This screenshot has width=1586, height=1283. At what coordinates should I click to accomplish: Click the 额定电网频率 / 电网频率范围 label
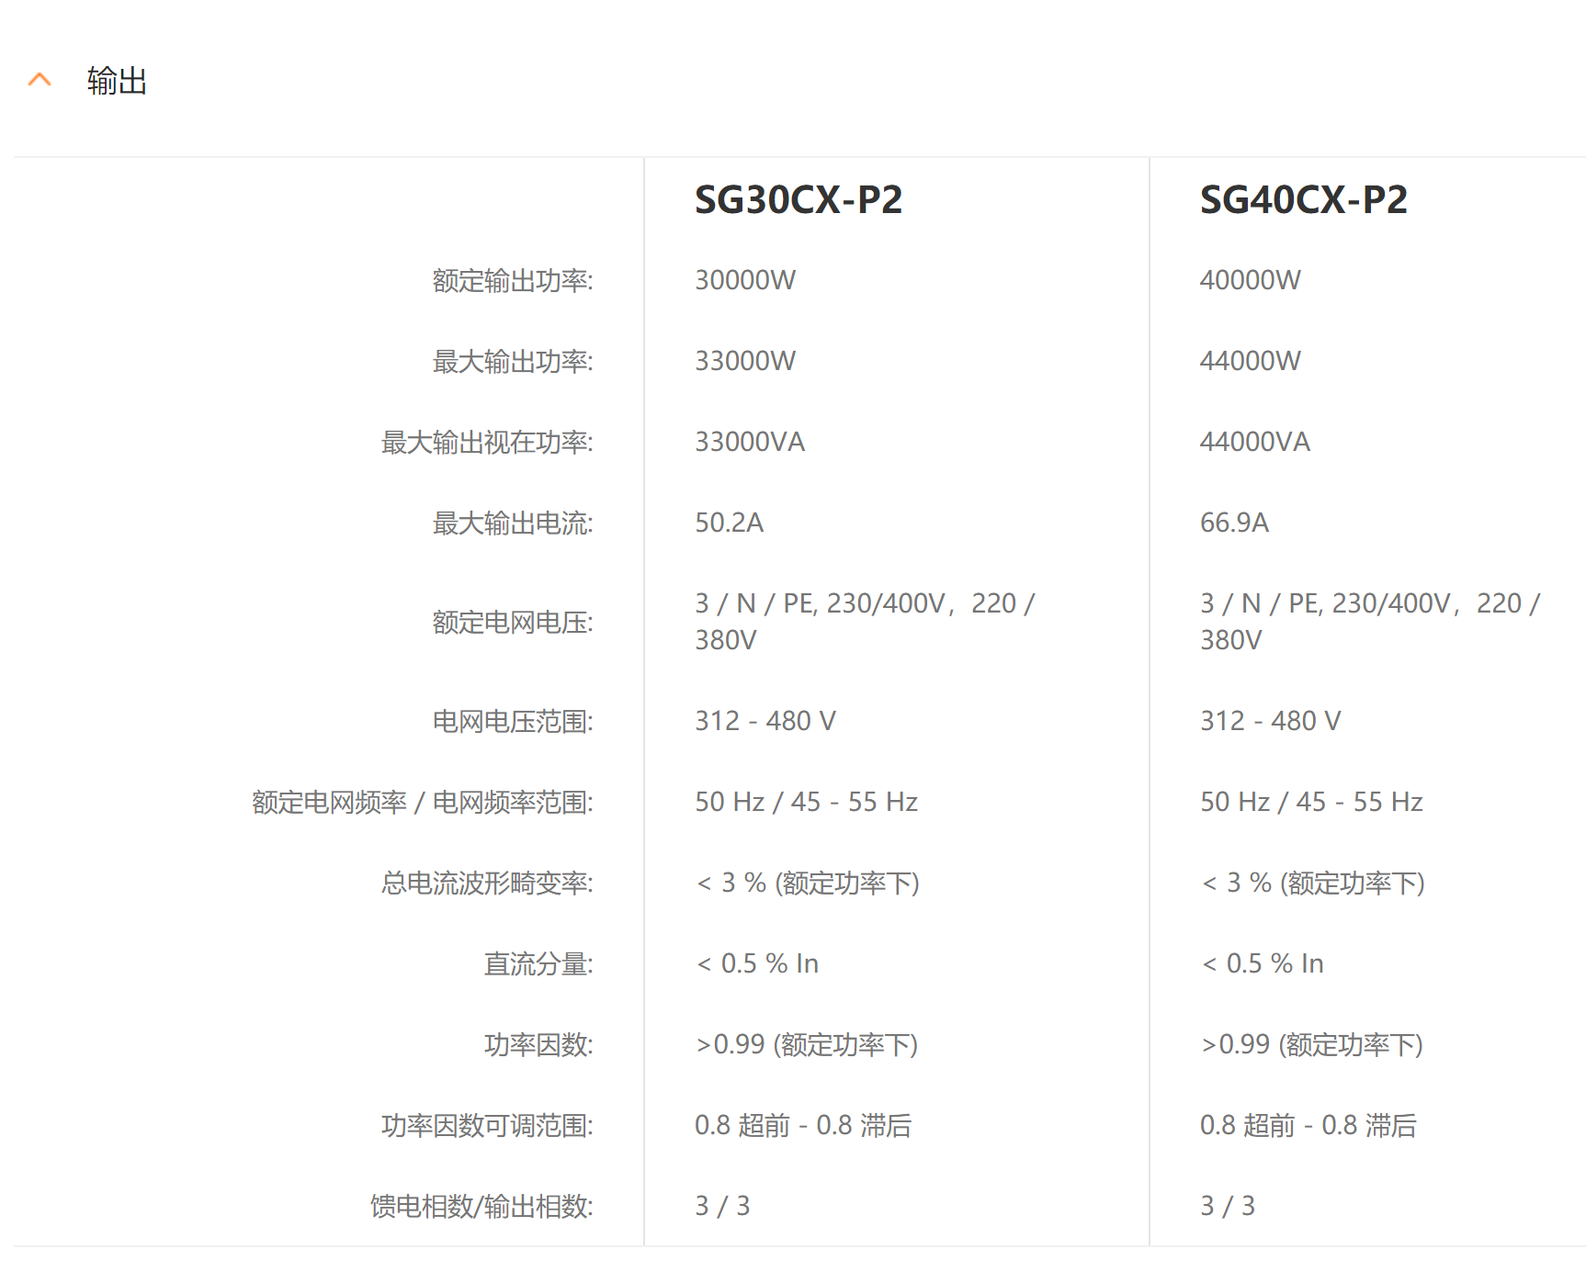pos(422,802)
